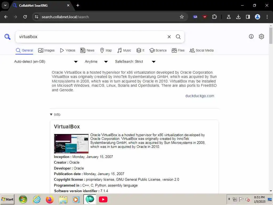
Task: Open Windows Explorer folder in taskbar
Action: (x=63, y=199)
